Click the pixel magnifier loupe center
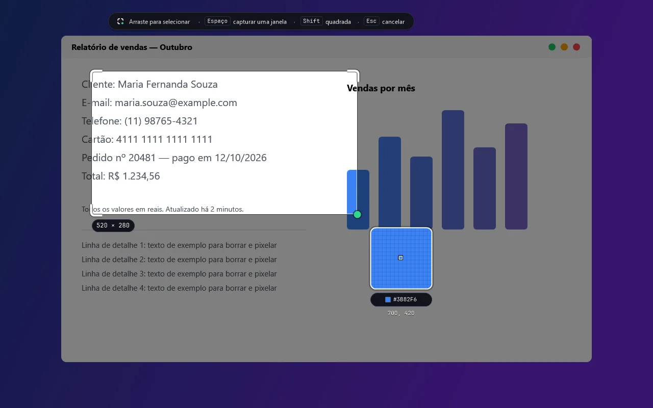 [x=401, y=258]
